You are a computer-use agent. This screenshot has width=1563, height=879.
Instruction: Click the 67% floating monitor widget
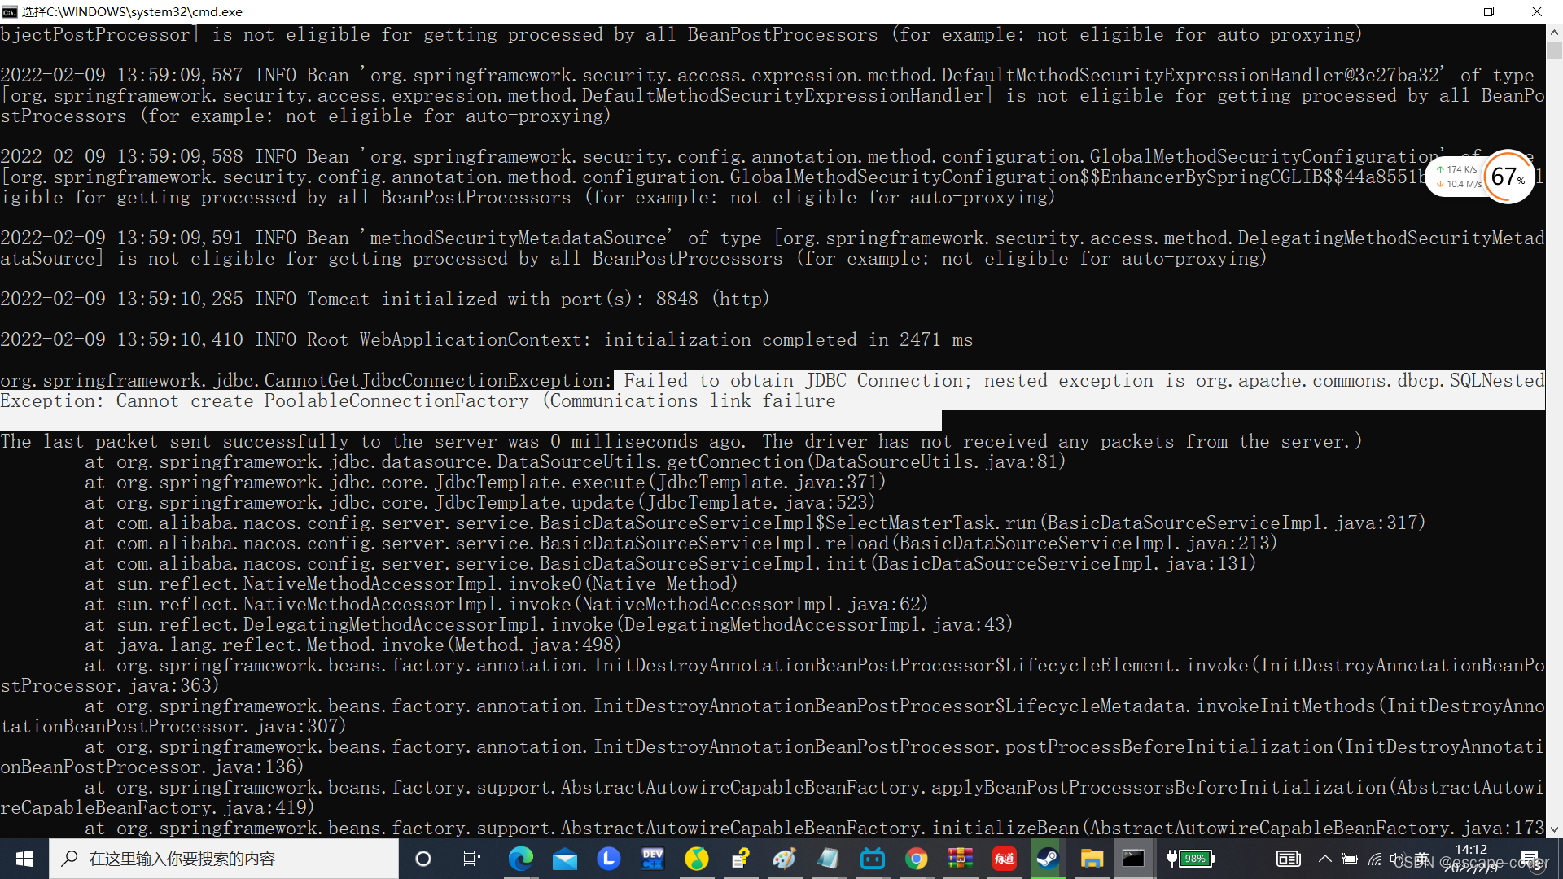(1507, 177)
